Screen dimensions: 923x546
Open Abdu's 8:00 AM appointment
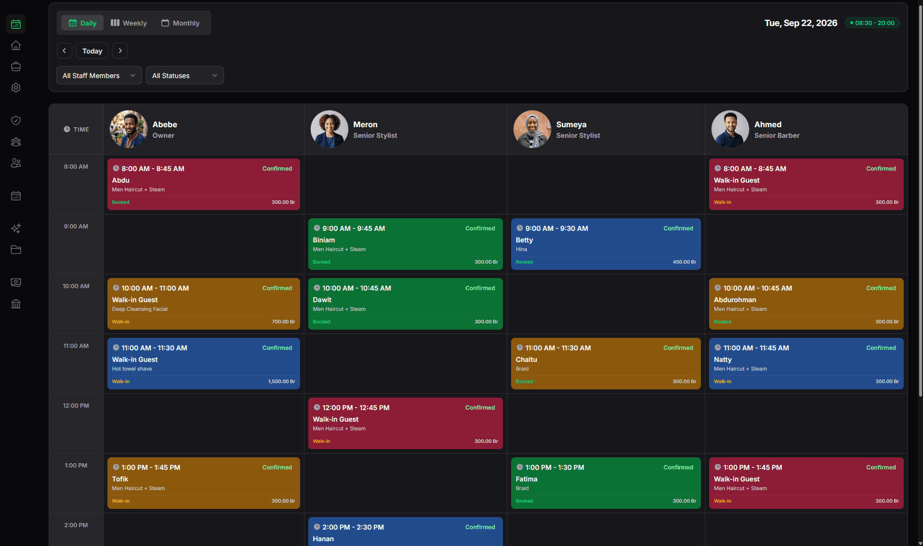[204, 184]
